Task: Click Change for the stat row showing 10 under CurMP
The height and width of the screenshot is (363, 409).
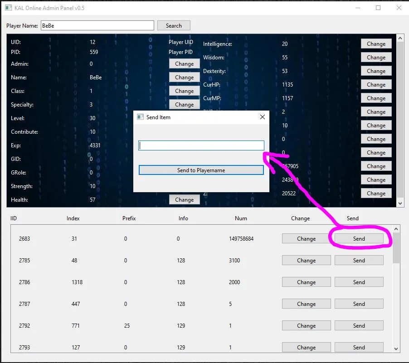Action: click(x=376, y=125)
